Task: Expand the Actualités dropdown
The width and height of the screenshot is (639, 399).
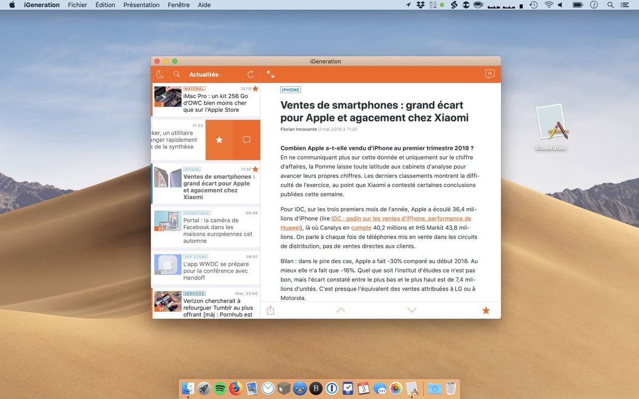Action: 205,74
